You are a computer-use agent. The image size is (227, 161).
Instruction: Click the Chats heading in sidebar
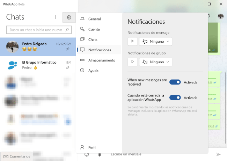15,17
